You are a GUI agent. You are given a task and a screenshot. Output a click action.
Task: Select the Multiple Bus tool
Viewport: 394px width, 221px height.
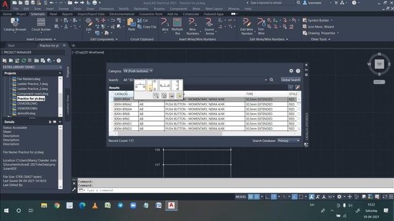(177, 26)
